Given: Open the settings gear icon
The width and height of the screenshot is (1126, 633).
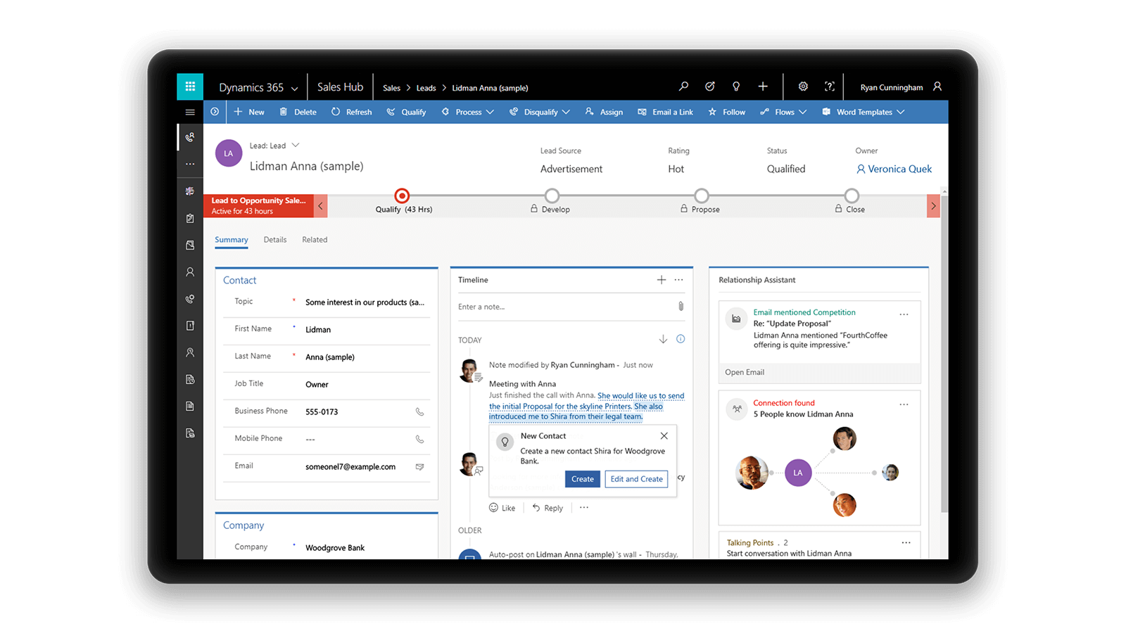Looking at the screenshot, I should (803, 87).
